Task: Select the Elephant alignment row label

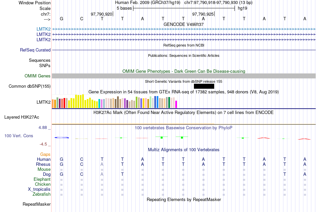Action: click(42, 179)
